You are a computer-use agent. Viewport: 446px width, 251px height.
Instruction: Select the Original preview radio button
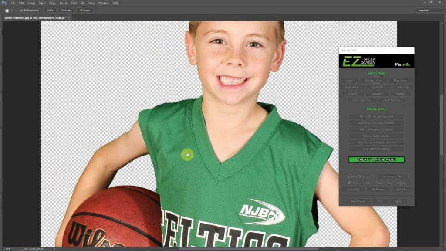coord(394,183)
